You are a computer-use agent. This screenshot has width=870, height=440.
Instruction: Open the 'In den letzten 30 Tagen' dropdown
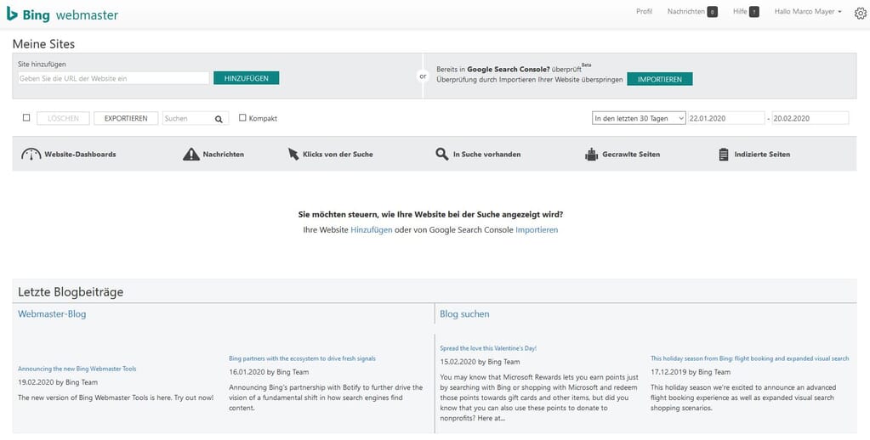coord(639,118)
